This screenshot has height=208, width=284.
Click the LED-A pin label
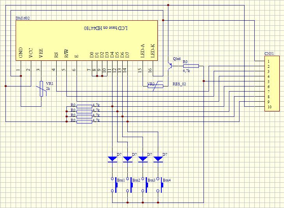(143, 51)
